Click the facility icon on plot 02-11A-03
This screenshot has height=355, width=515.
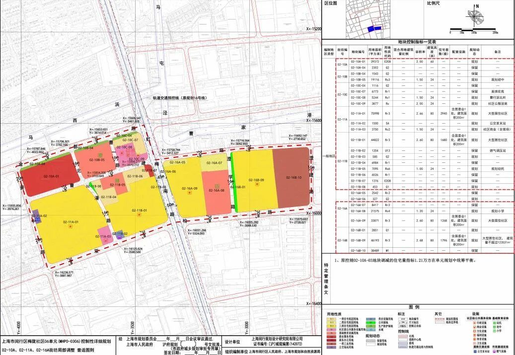point(106,240)
